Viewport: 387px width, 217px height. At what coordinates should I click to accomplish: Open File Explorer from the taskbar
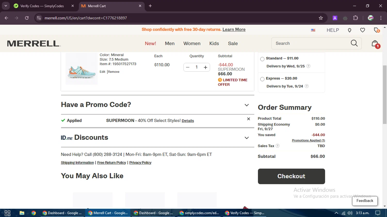(22, 213)
